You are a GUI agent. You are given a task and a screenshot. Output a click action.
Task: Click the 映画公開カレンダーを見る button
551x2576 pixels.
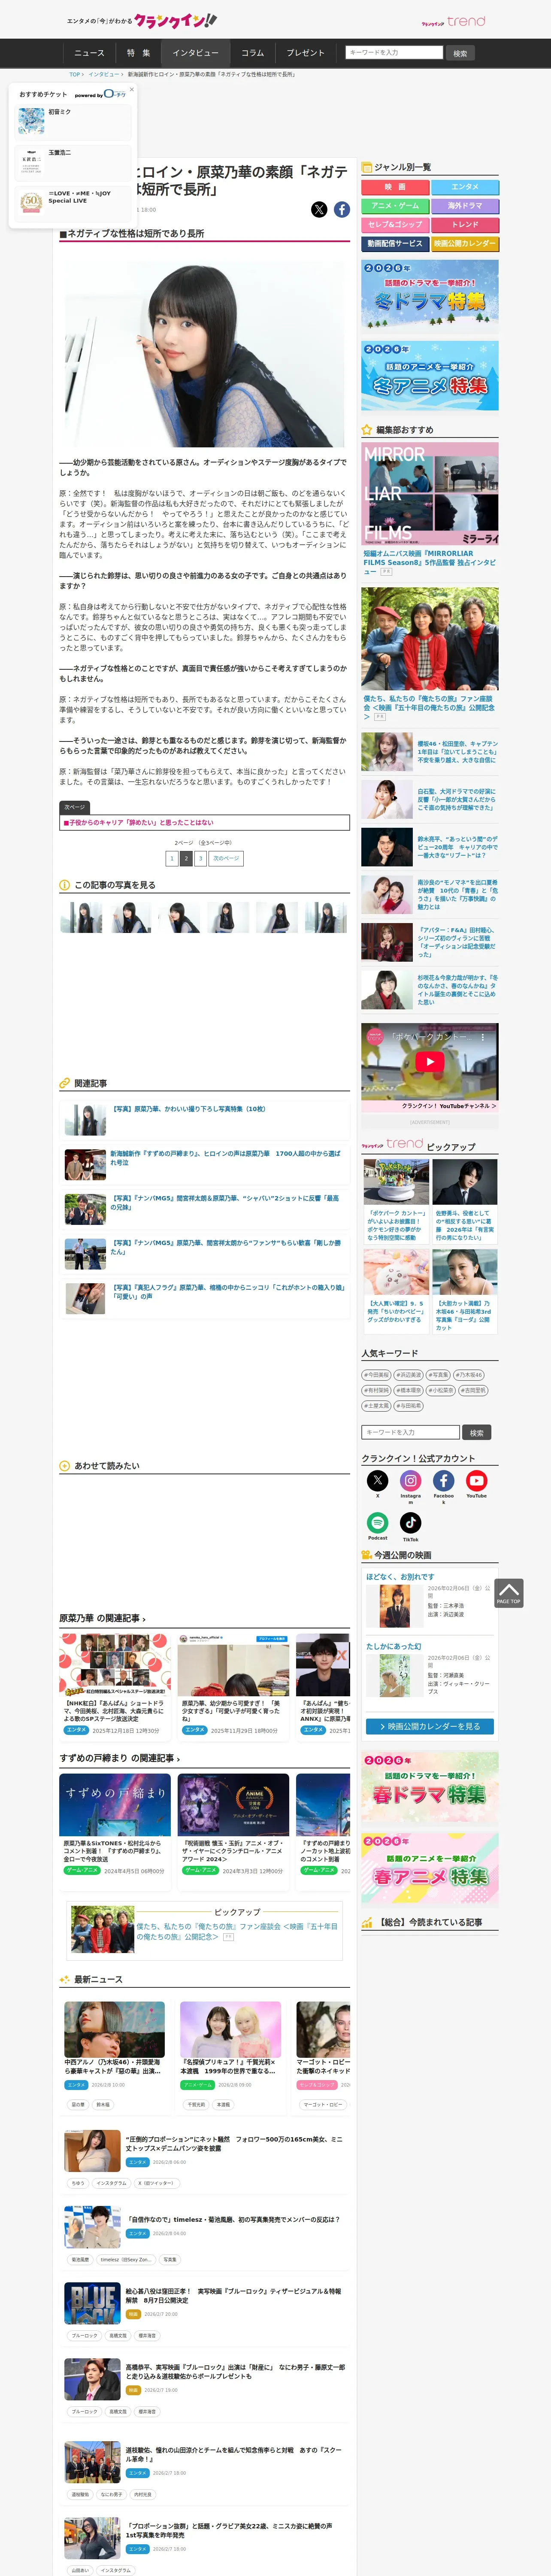tap(430, 1726)
